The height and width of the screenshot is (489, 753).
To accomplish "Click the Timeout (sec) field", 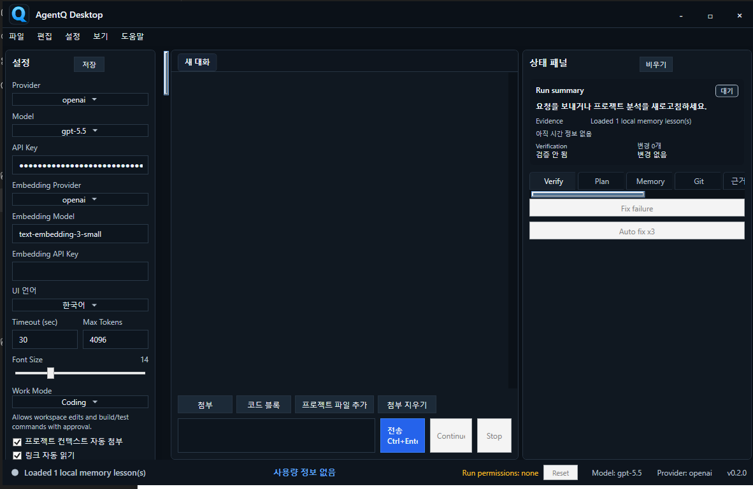I will [x=45, y=340].
